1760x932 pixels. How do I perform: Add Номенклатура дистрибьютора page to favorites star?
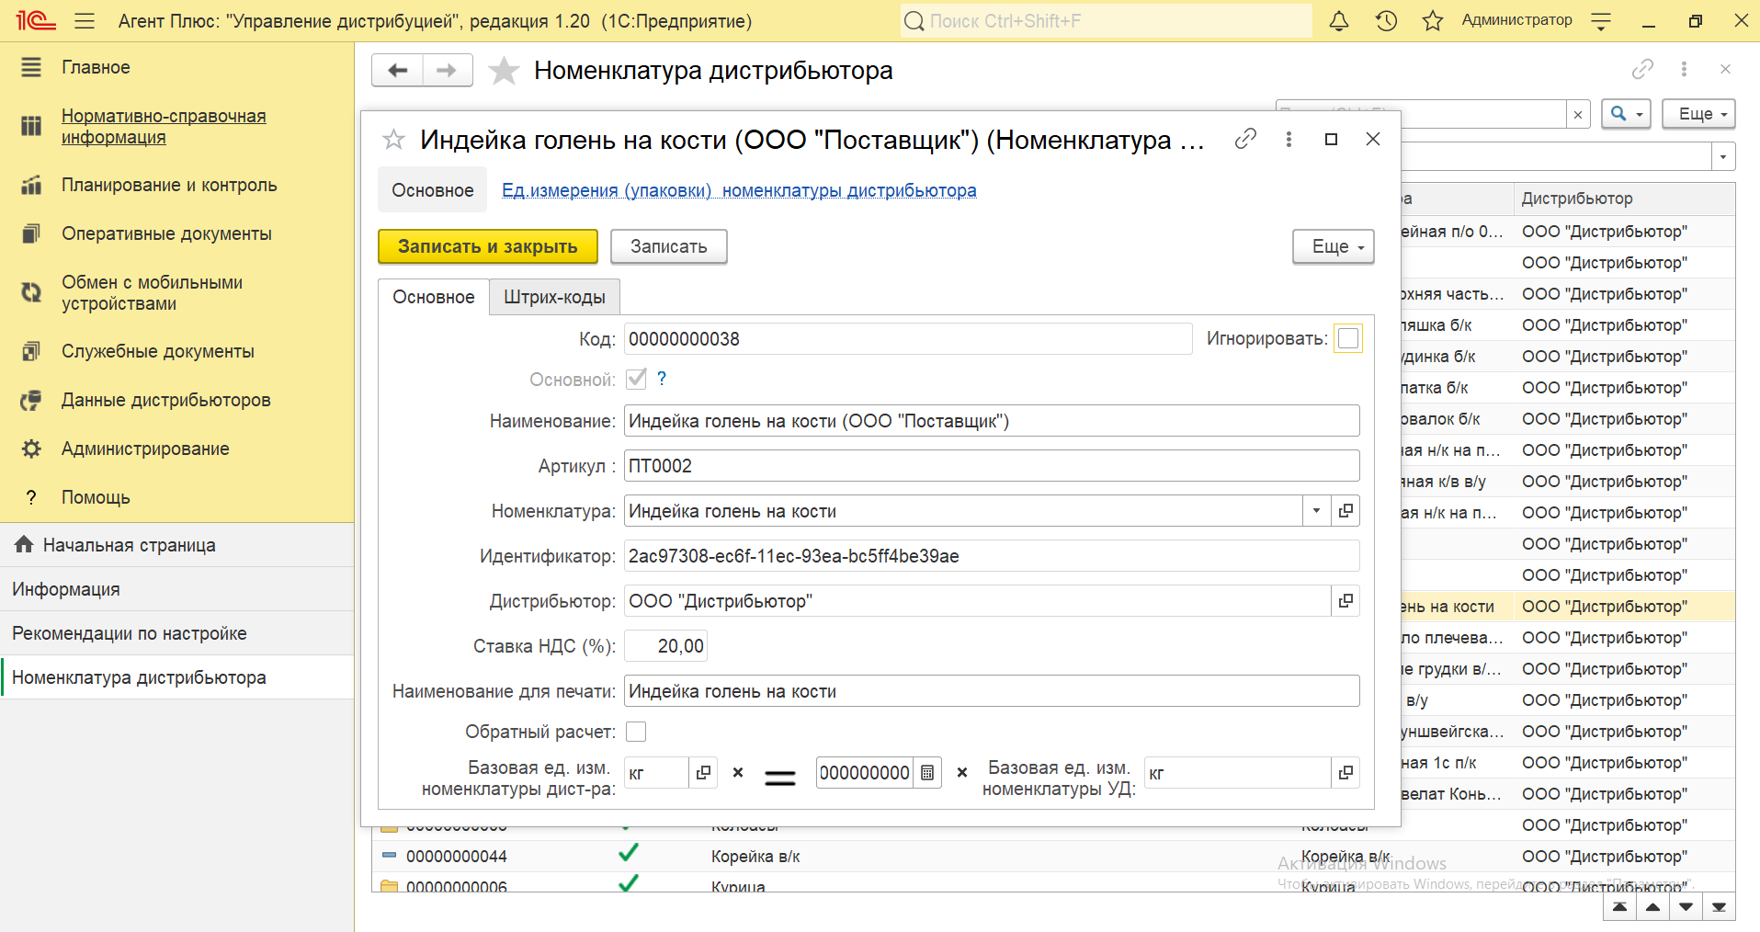click(x=504, y=70)
